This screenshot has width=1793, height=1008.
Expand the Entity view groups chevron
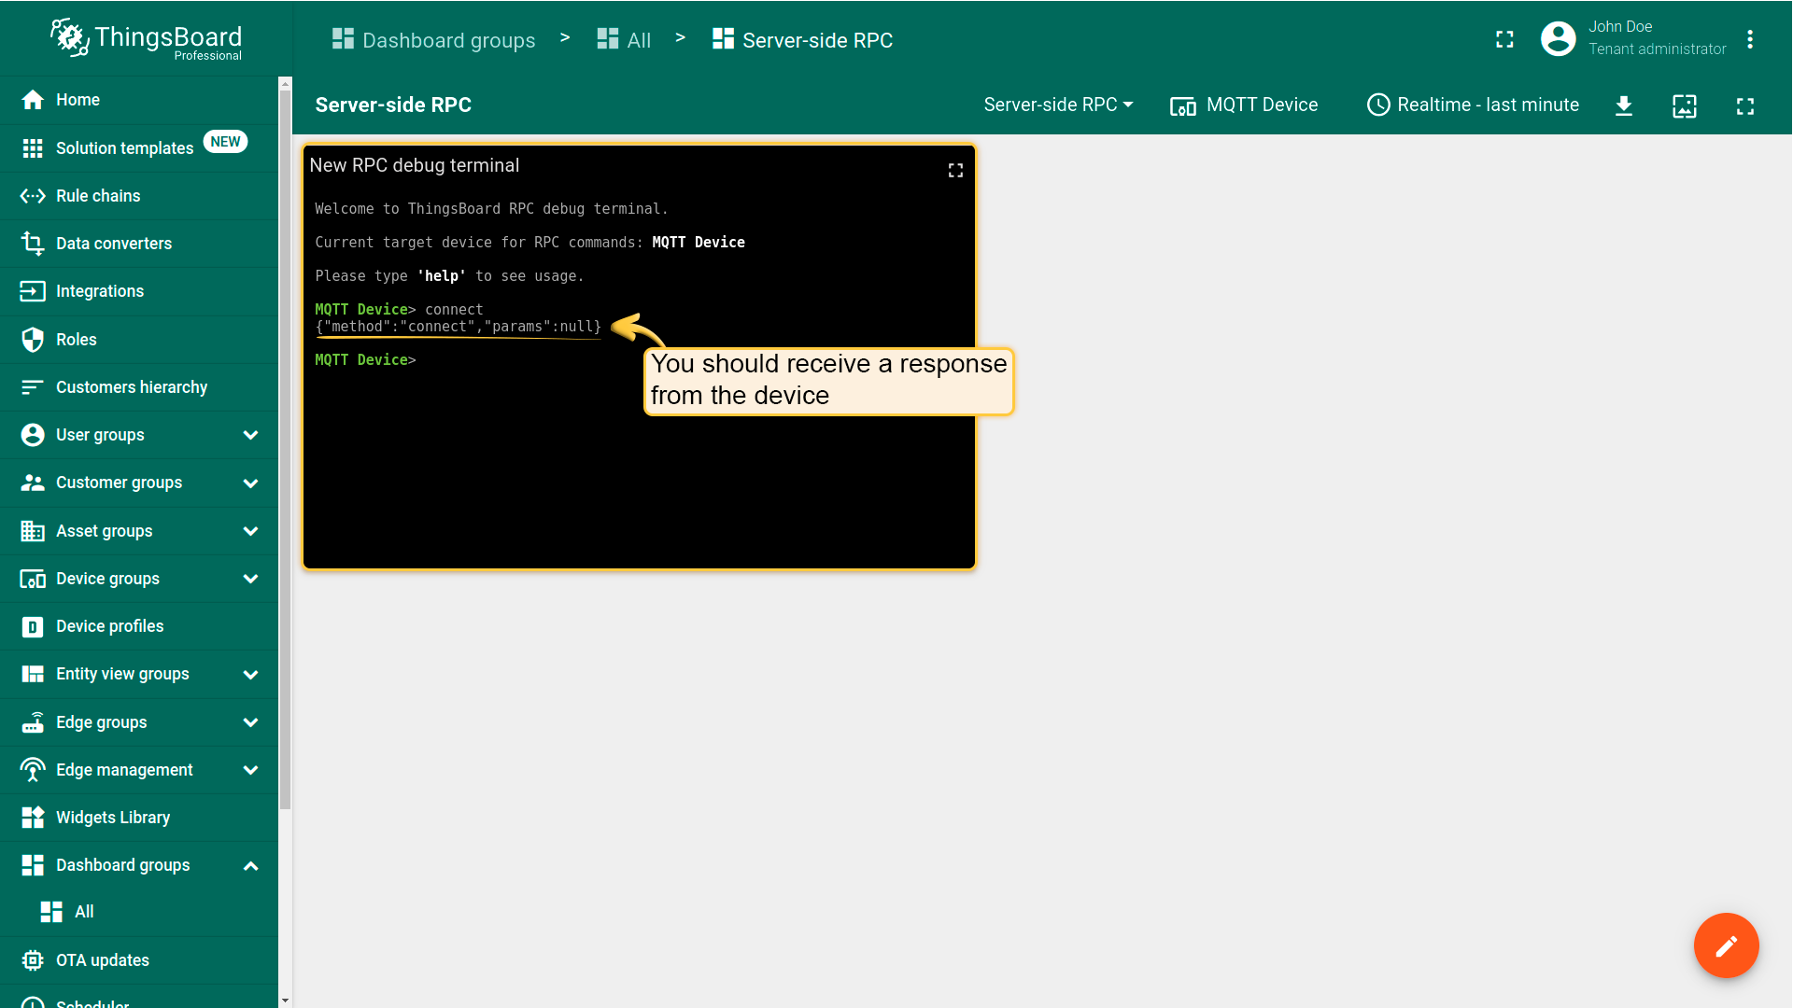point(250,675)
